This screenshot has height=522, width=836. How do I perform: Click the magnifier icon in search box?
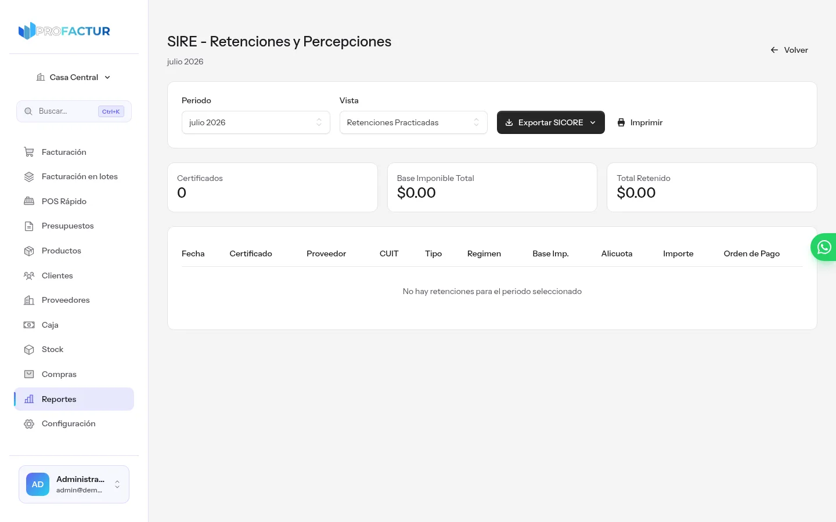click(28, 111)
